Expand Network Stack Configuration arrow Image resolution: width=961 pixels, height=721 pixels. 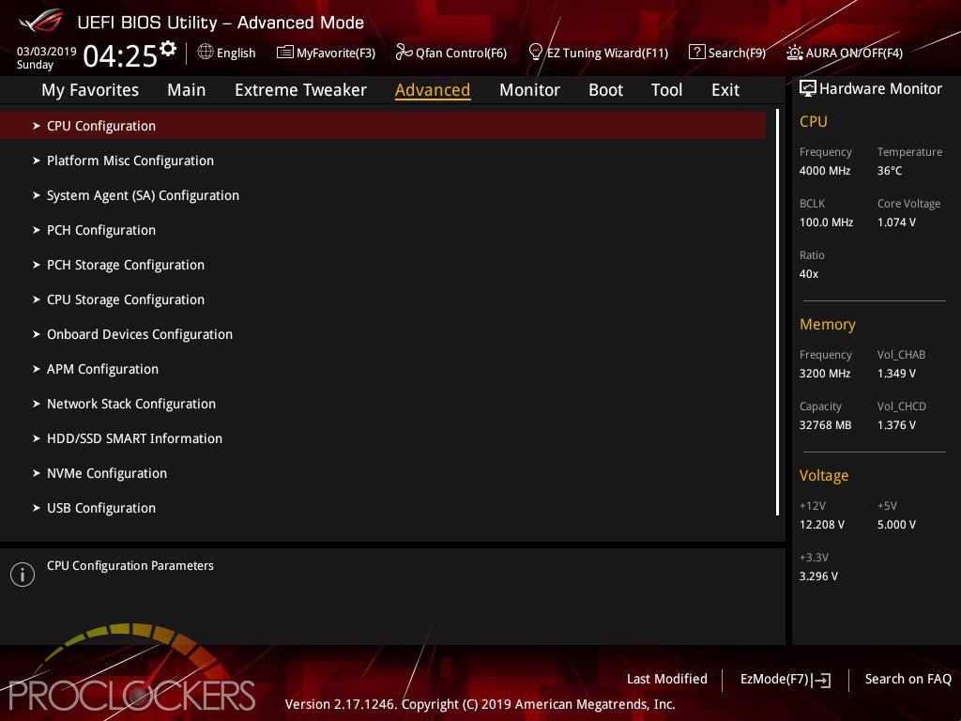click(37, 404)
